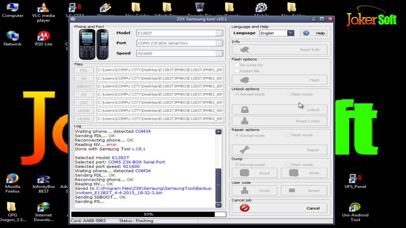Click the PS file button
The height and width of the screenshot is (228, 406).
84,94
